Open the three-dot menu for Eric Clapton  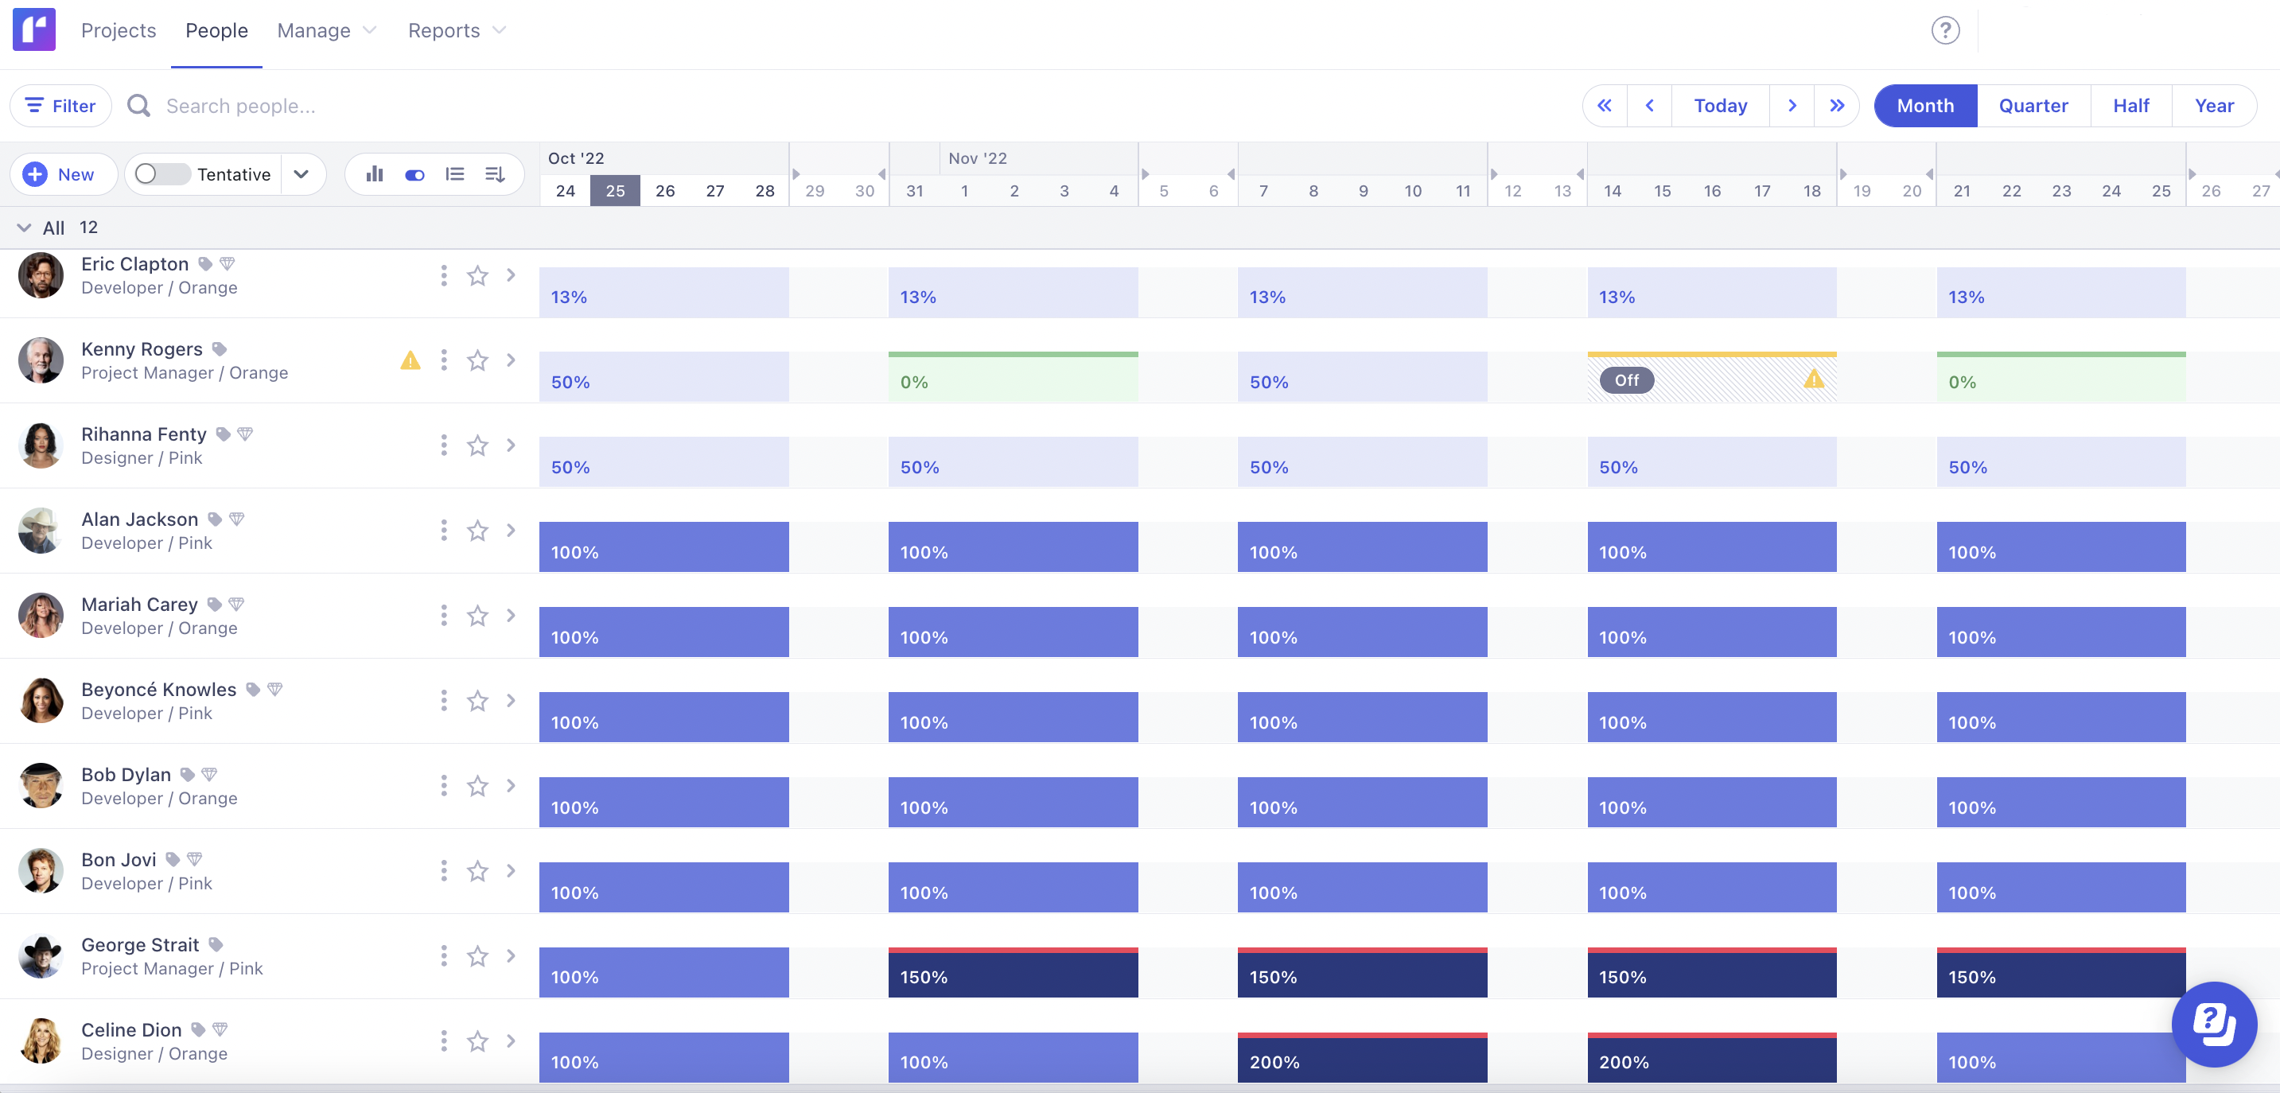click(443, 275)
